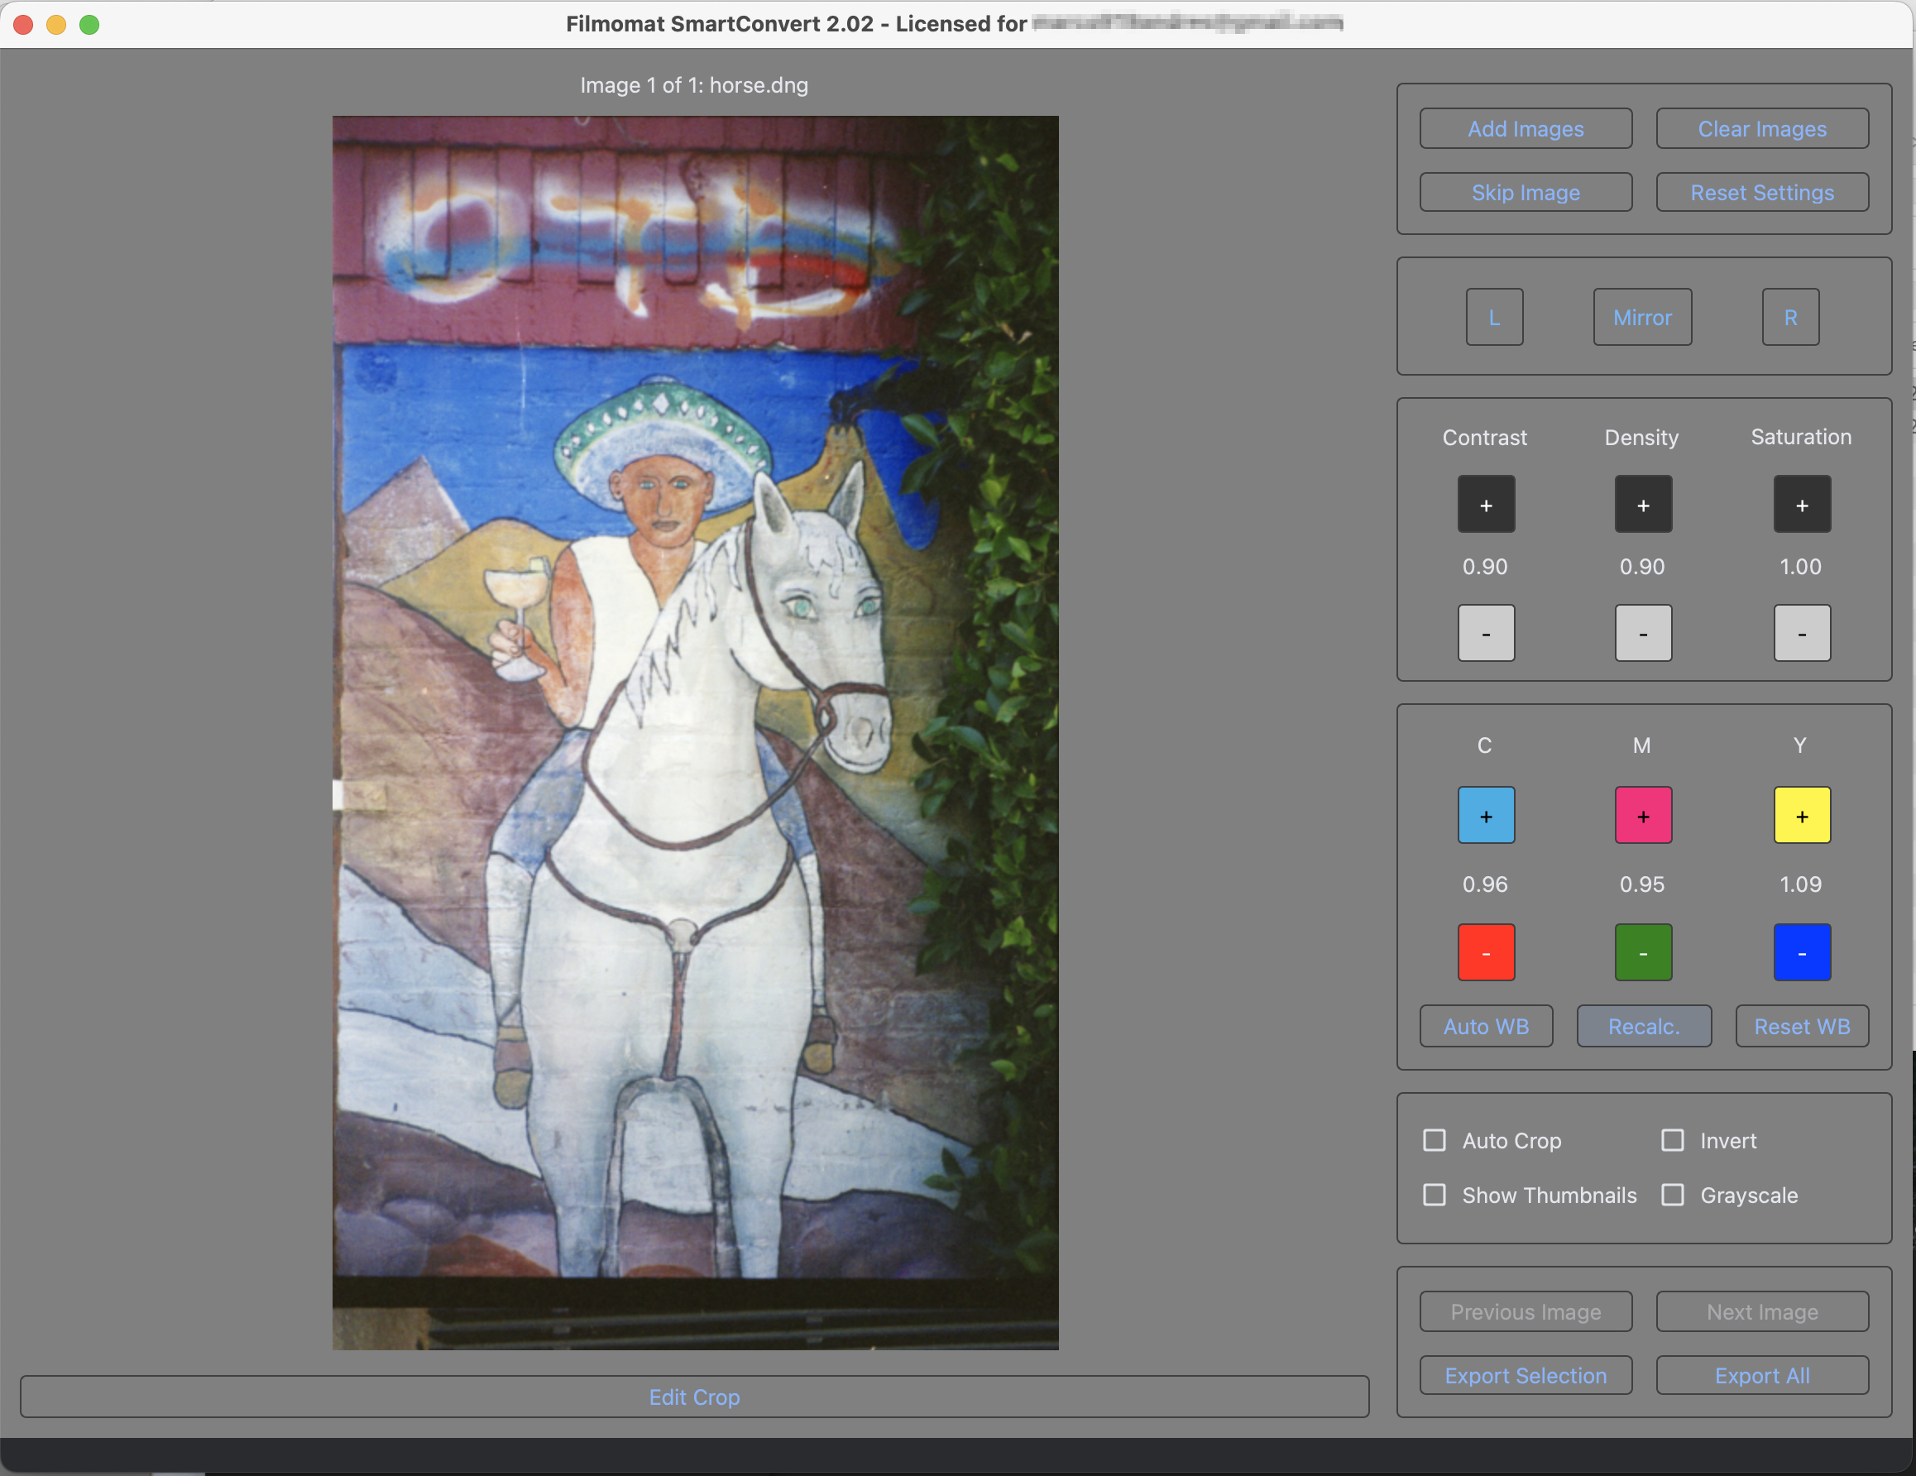The width and height of the screenshot is (1916, 1476).
Task: Decrease Contrast with the minus button
Action: tap(1486, 634)
